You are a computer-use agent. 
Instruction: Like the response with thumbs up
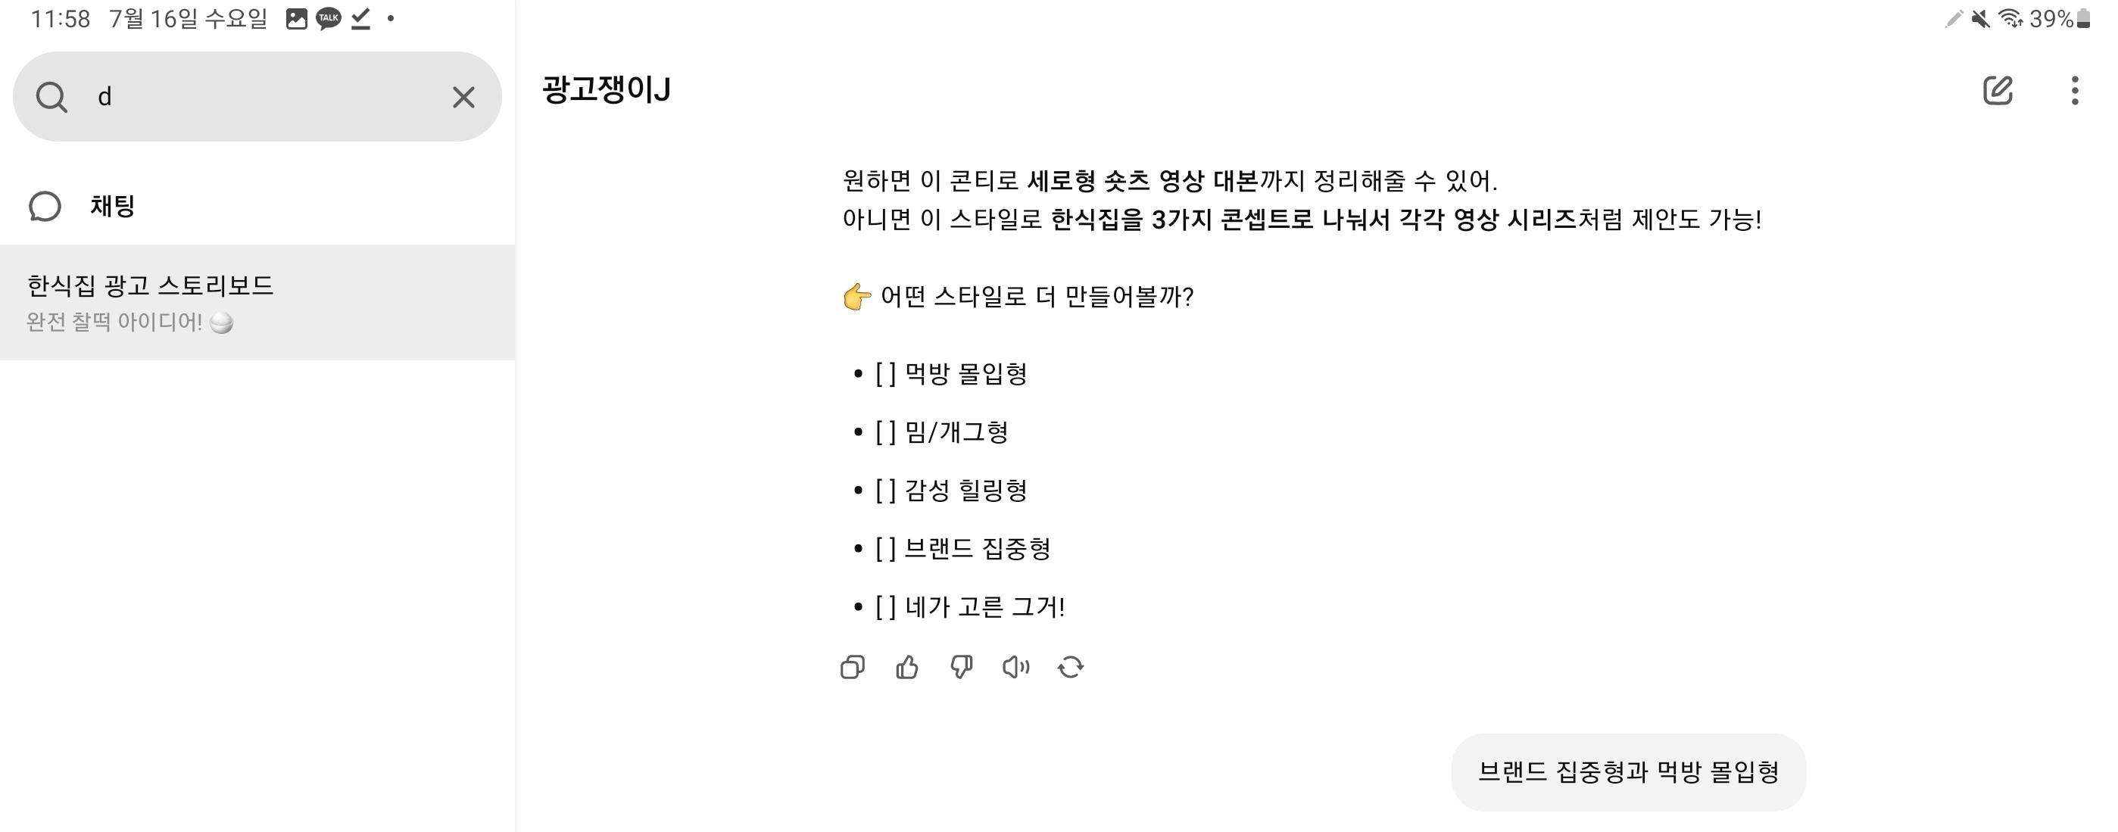click(907, 667)
